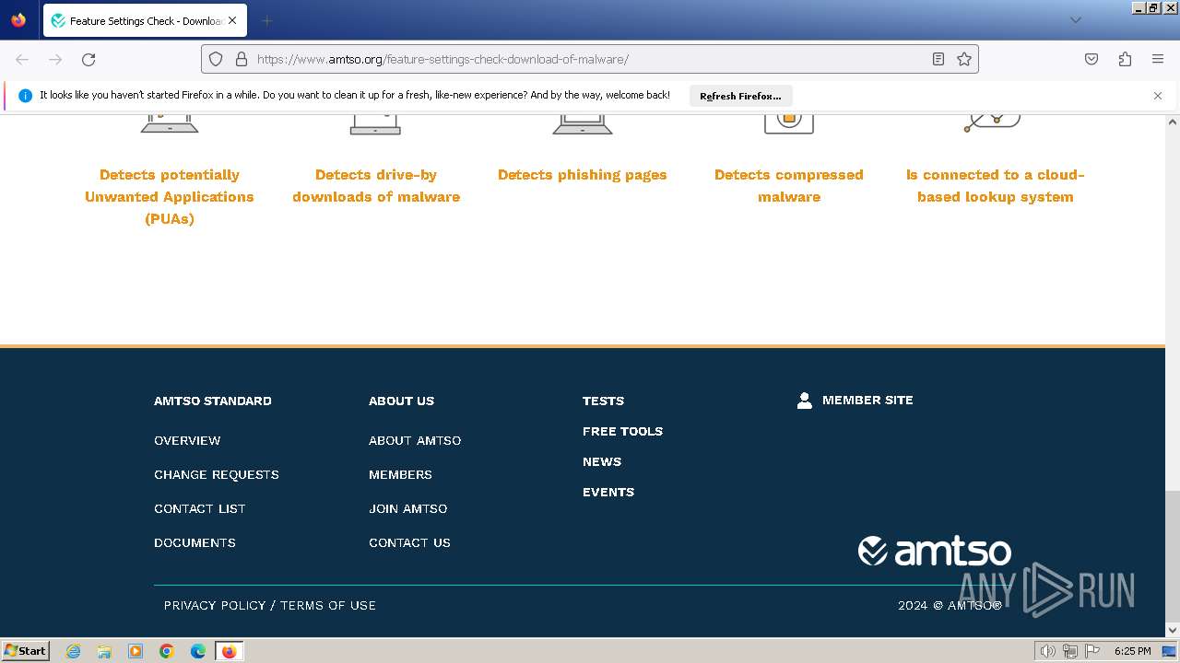Click the Refresh Firefox button
The width and height of the screenshot is (1180, 663).
(x=740, y=96)
